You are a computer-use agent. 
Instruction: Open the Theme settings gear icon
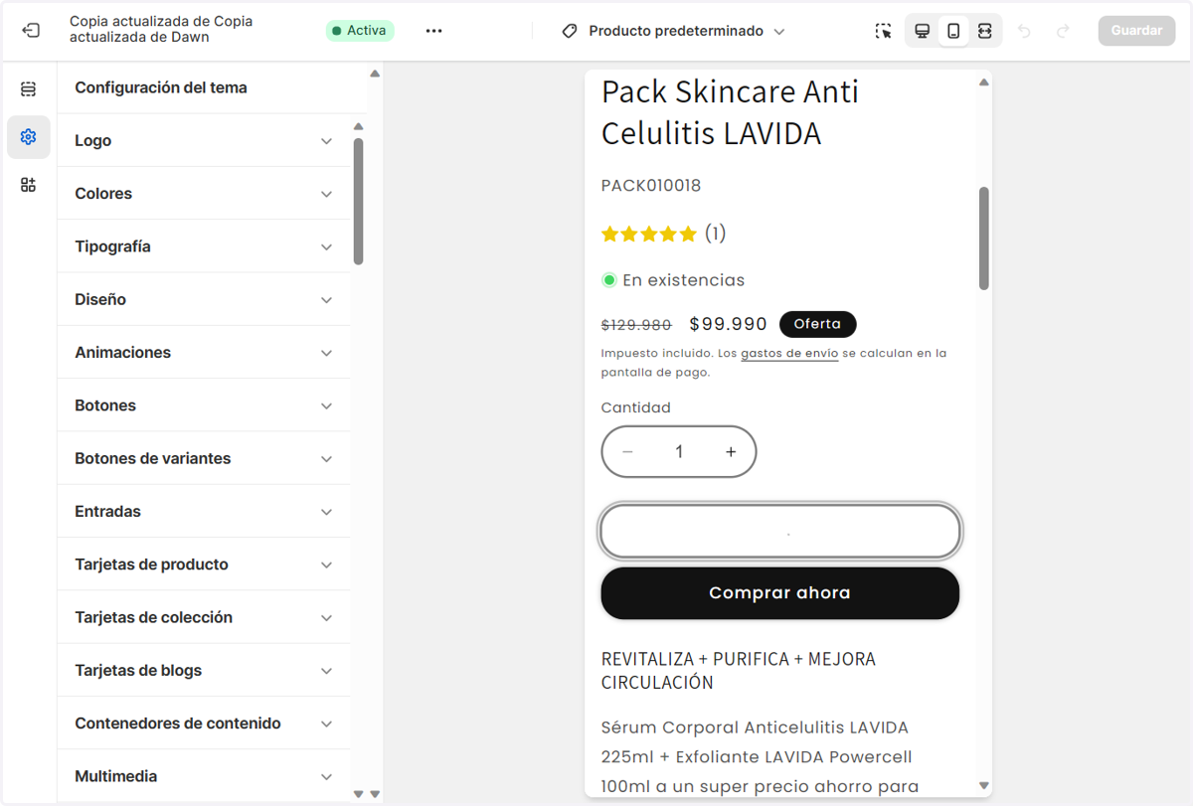(28, 137)
